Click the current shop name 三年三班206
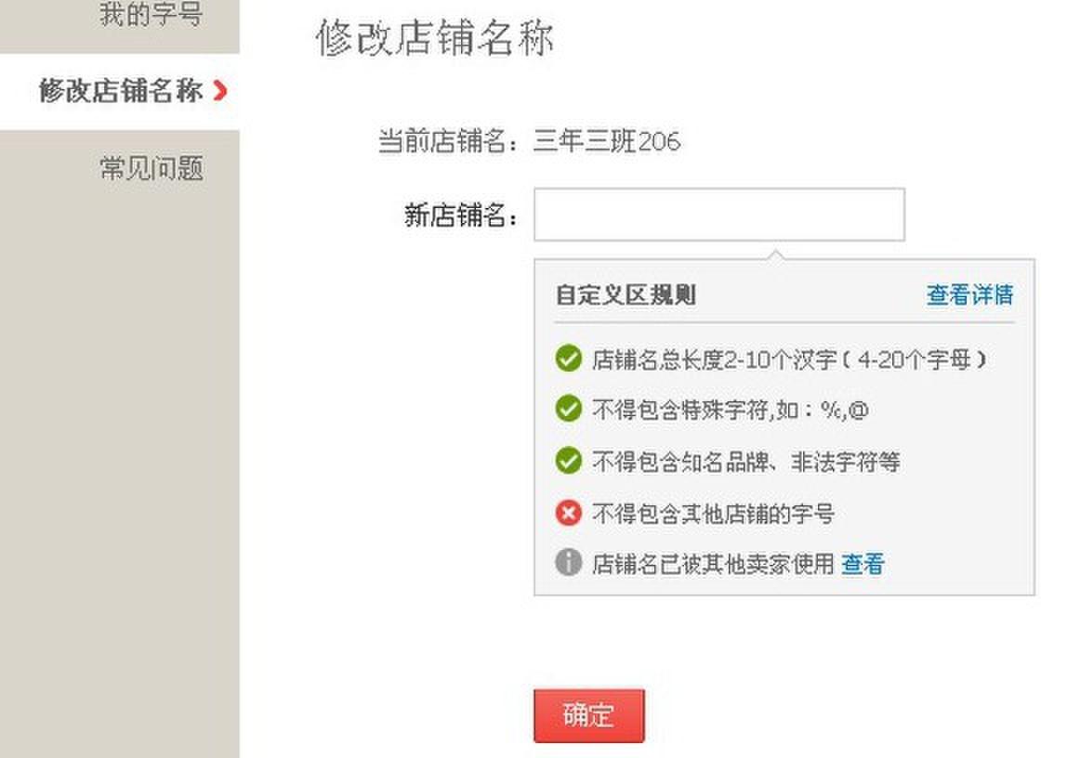This screenshot has width=1067, height=758. pos(606,140)
